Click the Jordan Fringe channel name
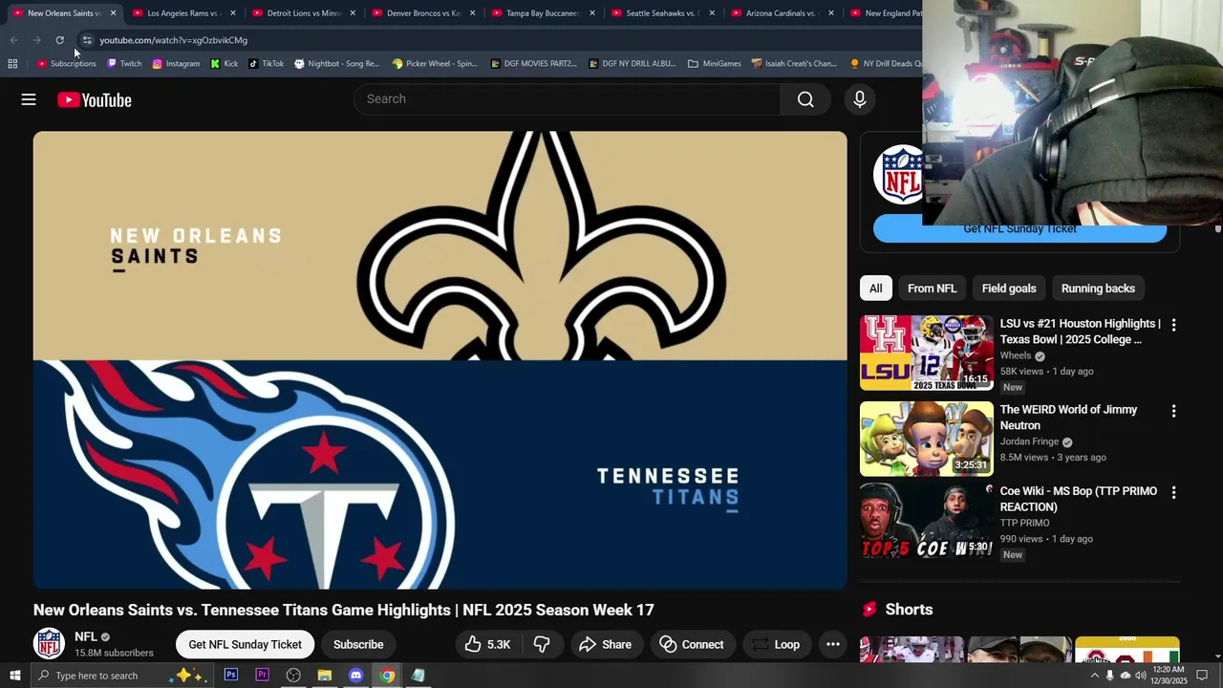This screenshot has width=1223, height=688. (1030, 442)
